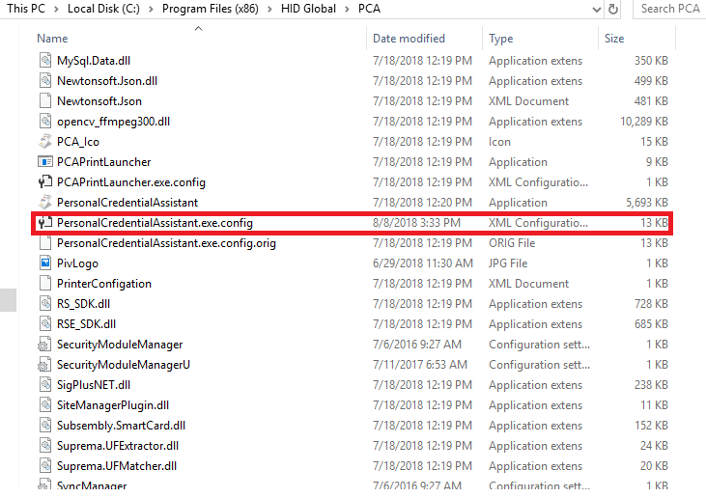Screen dimensions: 706x498
Task: Click the PersonalCredentialAssistant.exe.config file icon
Action: [45, 223]
